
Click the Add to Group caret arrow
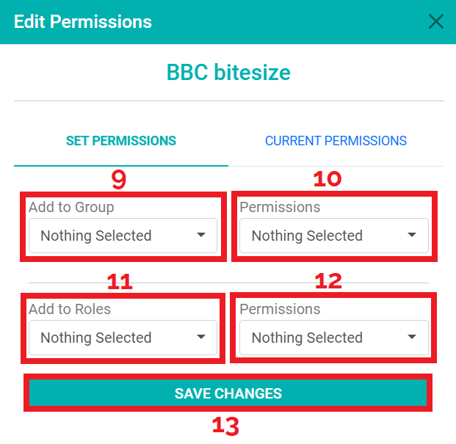201,236
